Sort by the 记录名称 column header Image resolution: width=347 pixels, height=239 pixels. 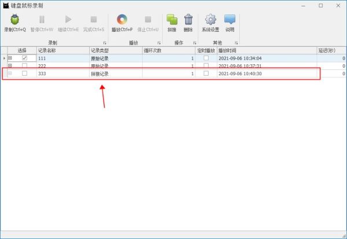tap(63, 50)
